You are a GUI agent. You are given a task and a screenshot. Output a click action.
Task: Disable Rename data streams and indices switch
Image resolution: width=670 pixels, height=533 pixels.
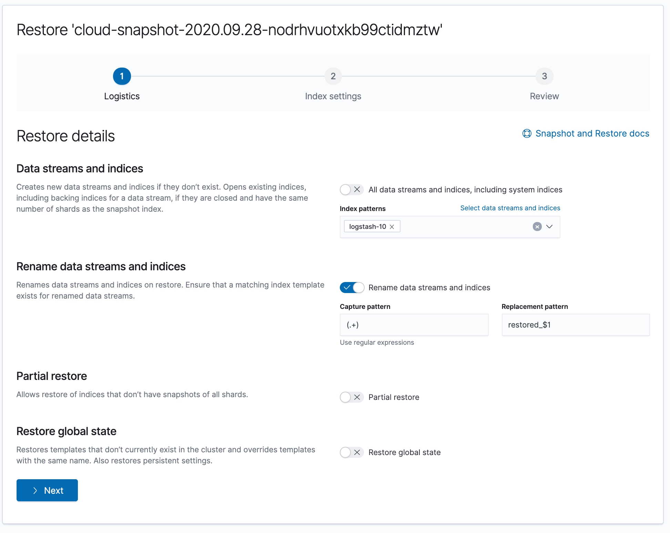tap(352, 288)
